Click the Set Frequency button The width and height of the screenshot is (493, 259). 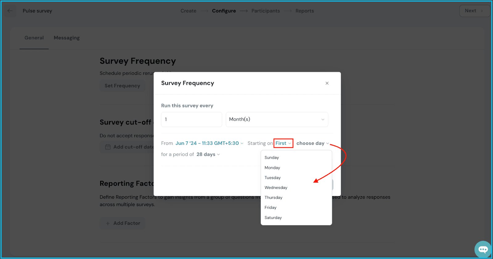point(122,86)
